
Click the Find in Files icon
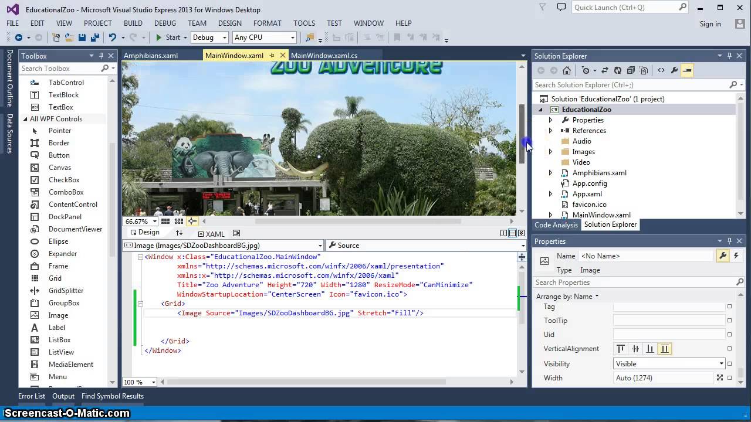click(x=309, y=38)
